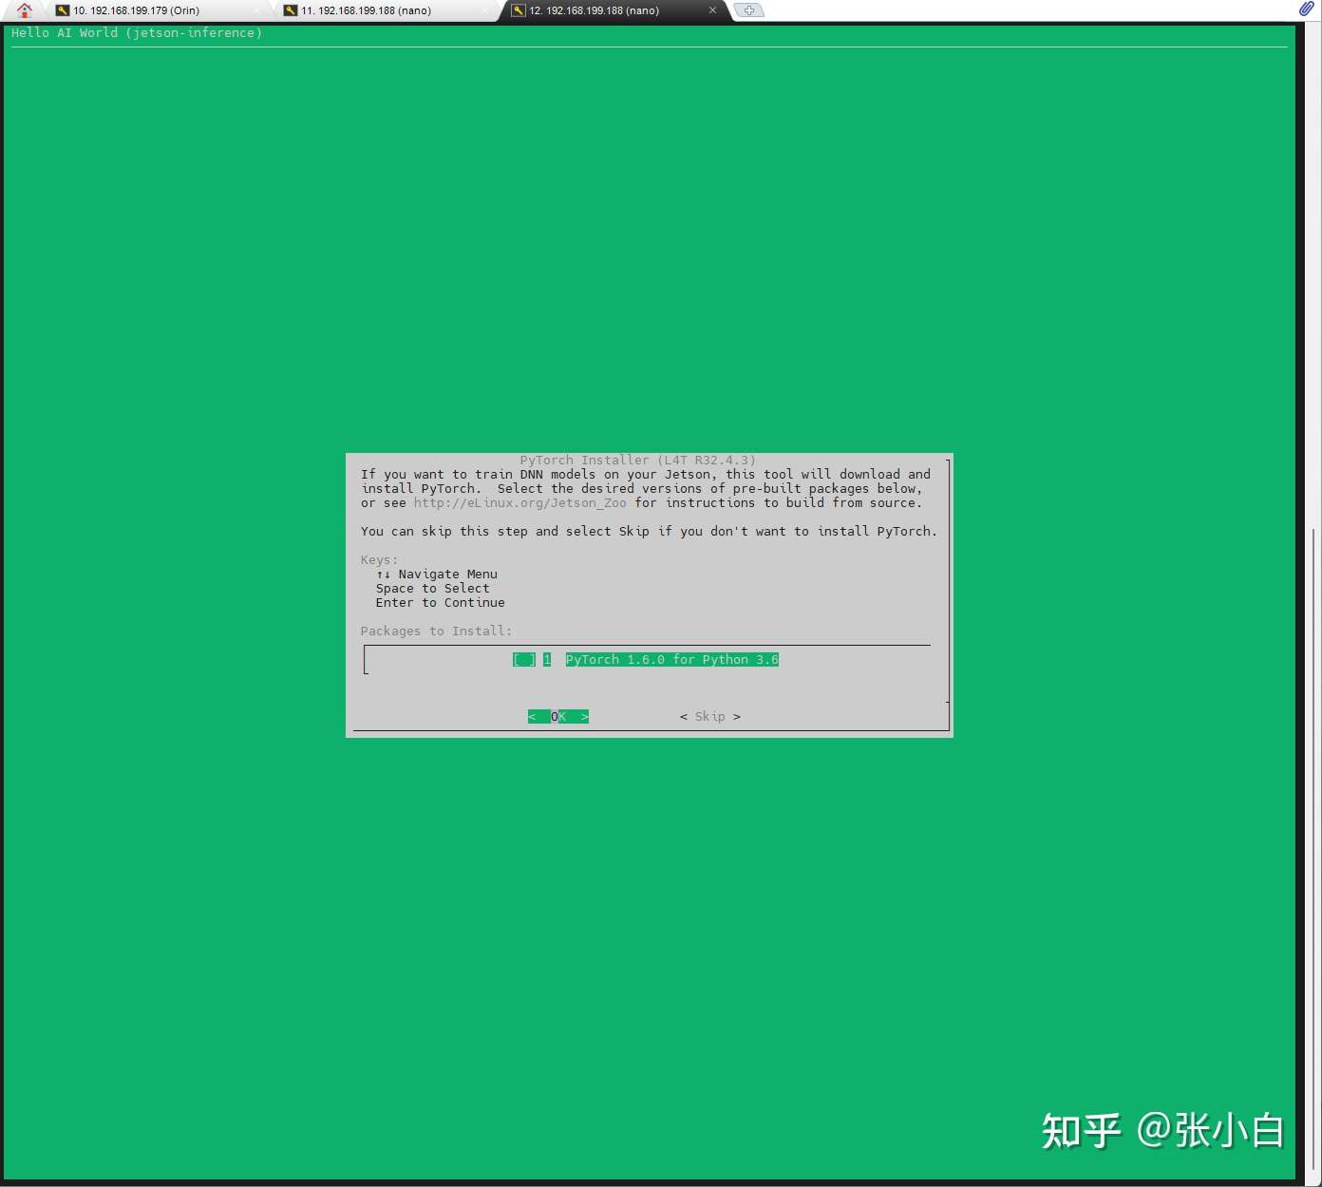Open the eLinux.org/Jetson_Zoo link
Screen dimensions: 1322x1187
tap(520, 502)
